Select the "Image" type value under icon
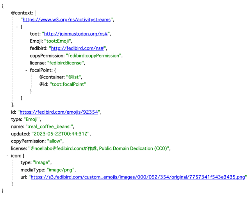Image resolution: width=250 pixels, height=198 pixels. (42, 162)
